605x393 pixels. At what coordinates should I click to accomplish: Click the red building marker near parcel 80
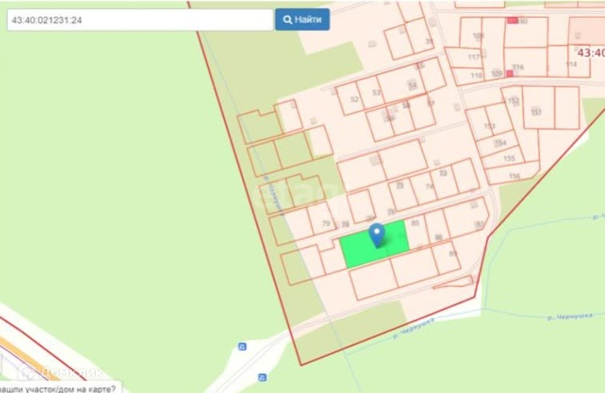(512, 21)
